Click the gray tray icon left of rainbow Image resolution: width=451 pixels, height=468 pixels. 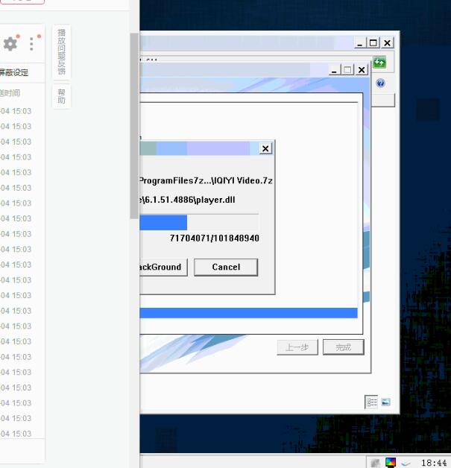pos(375,463)
